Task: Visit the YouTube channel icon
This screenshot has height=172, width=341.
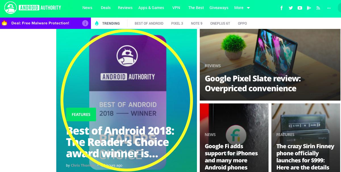Action: [300, 8]
